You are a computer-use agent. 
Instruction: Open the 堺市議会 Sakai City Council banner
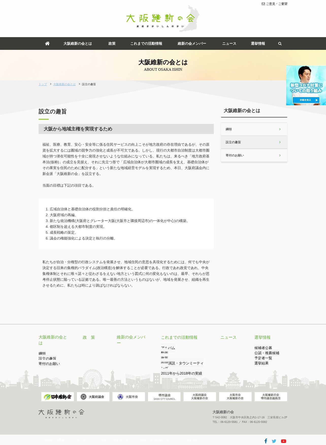tap(164, 397)
